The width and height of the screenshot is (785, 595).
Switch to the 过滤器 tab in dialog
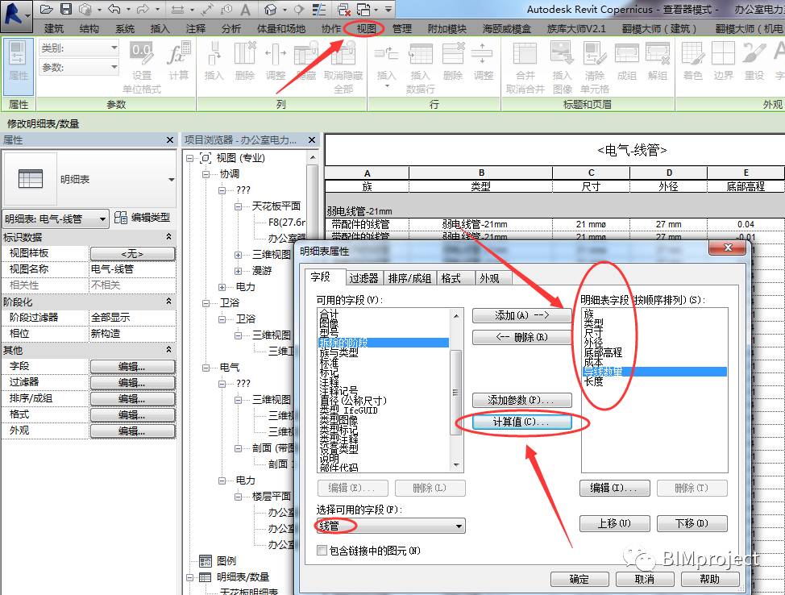[x=363, y=278]
